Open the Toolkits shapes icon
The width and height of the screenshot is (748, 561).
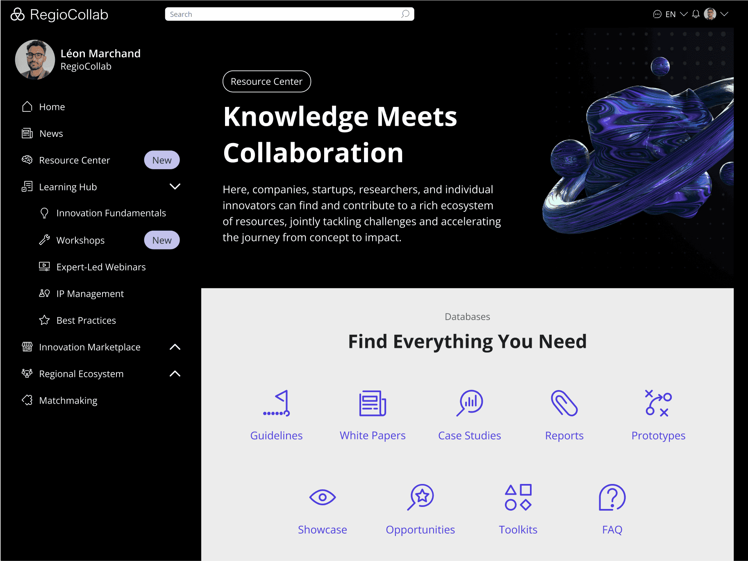(518, 497)
